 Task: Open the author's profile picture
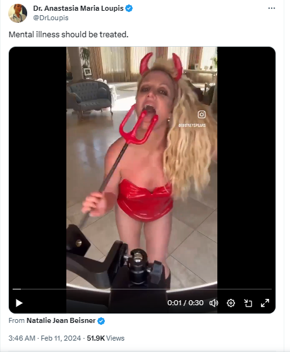pyautogui.click(x=18, y=13)
